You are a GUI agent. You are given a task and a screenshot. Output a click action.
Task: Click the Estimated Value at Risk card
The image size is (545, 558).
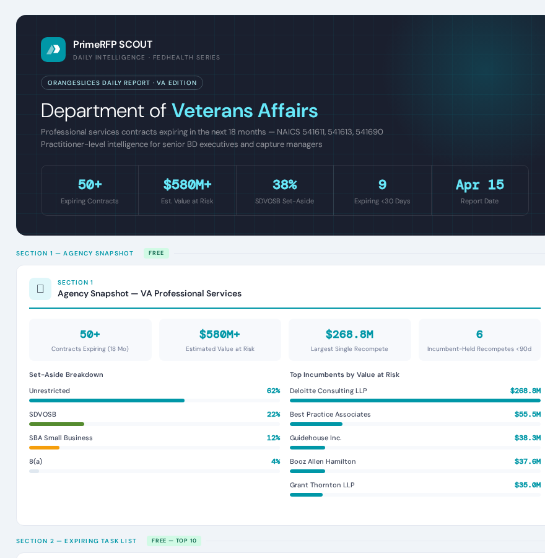click(x=220, y=340)
